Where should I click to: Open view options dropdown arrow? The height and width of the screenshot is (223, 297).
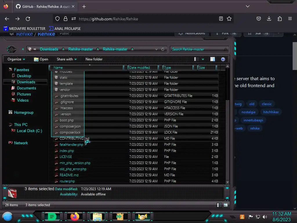(203, 59)
